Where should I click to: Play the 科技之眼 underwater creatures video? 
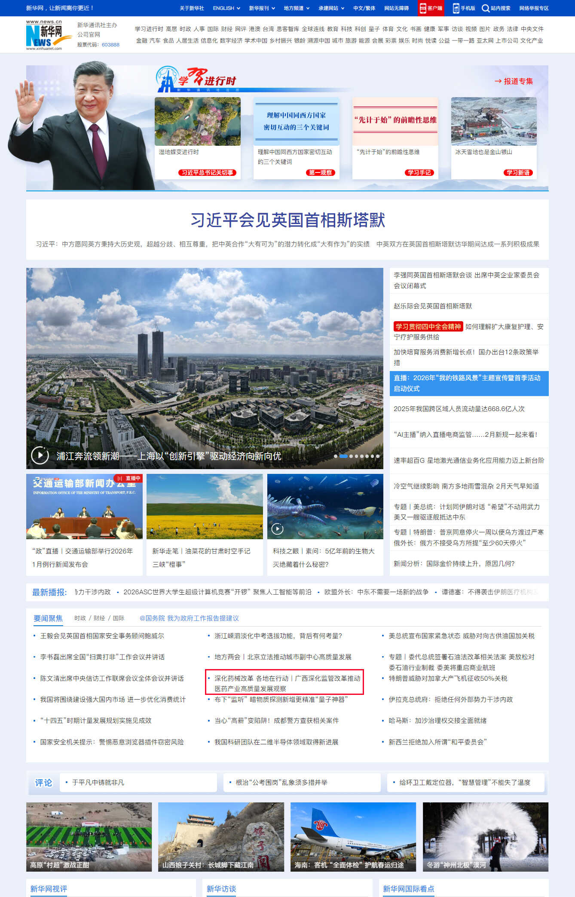pos(278,528)
